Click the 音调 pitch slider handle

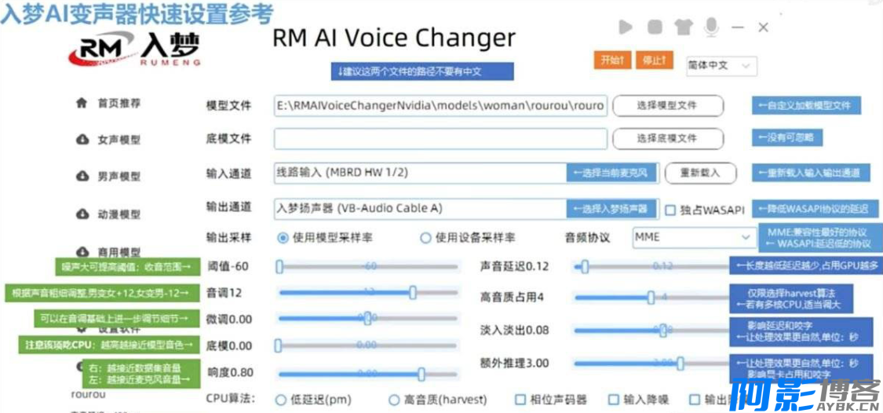(413, 292)
